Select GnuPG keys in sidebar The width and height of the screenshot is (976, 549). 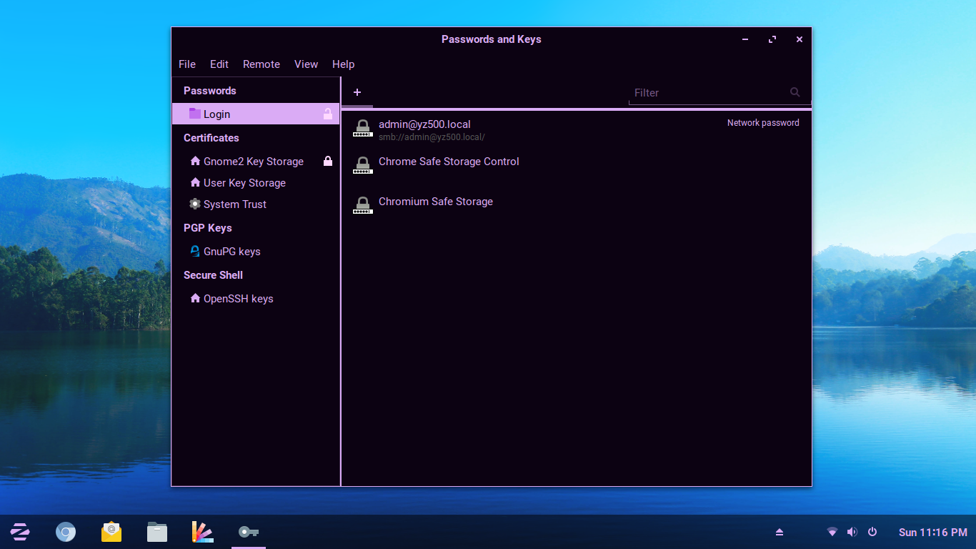pos(231,252)
